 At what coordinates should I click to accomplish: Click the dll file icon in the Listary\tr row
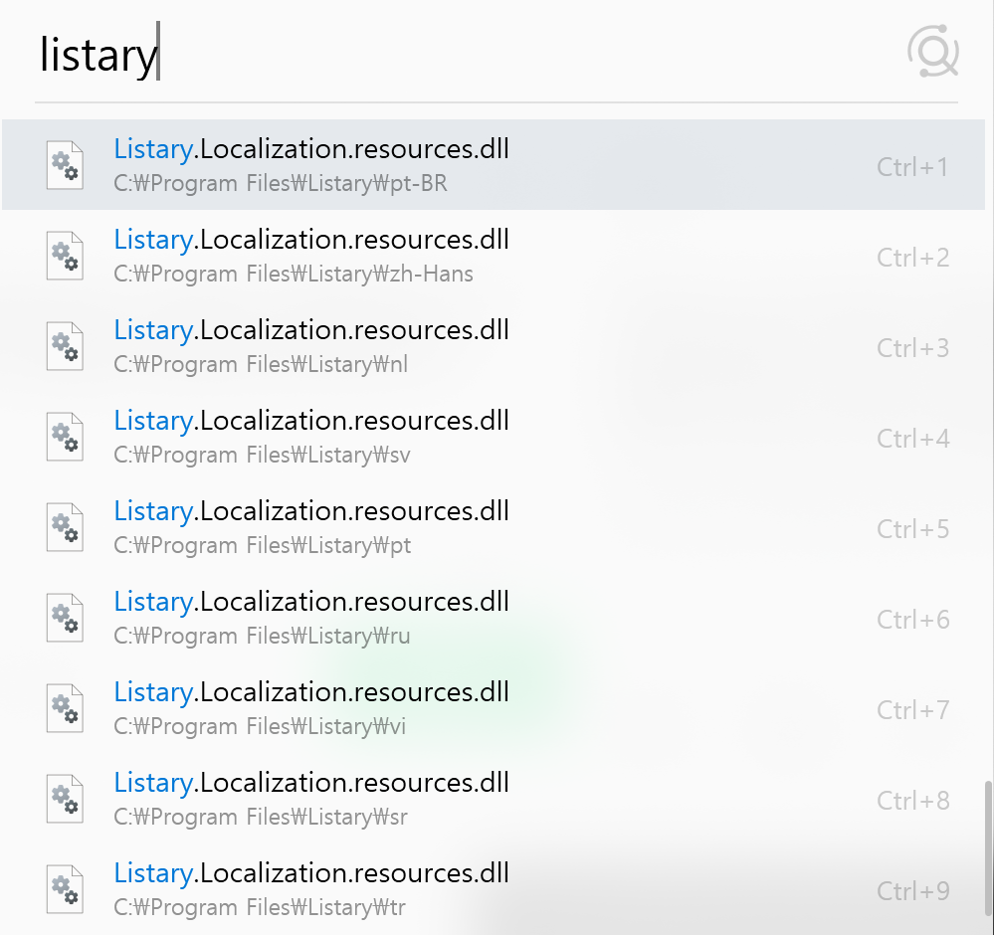[x=65, y=890]
